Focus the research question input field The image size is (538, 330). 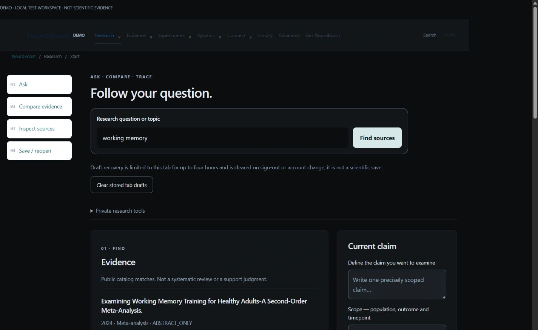222,138
